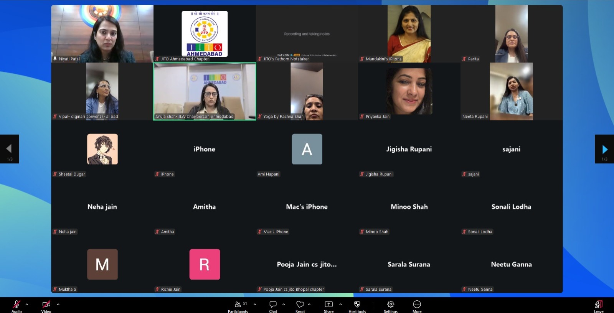The width and height of the screenshot is (614, 313).
Task: Click the Leave meeting icon
Action: [598, 305]
